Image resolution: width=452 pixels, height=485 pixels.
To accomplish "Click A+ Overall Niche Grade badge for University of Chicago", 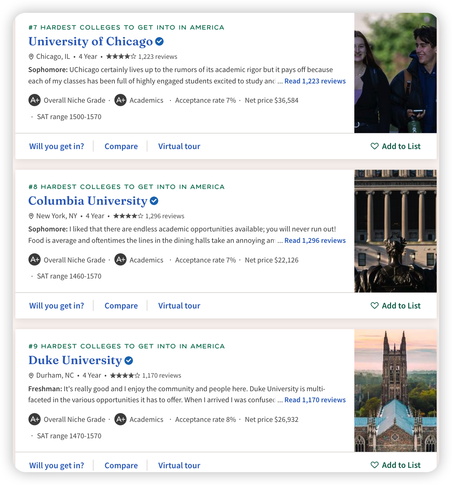I will click(35, 100).
